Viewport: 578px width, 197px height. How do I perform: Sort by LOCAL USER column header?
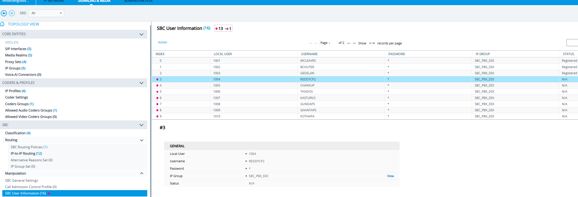point(223,54)
